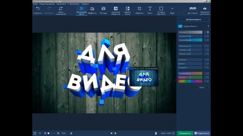Click the delete trash icon in status bar
This screenshot has width=243, height=136.
point(156,133)
